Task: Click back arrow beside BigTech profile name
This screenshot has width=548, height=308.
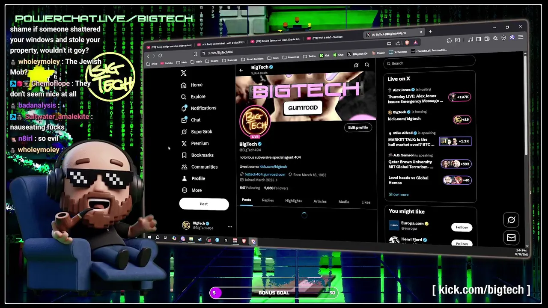Action: coord(241,70)
